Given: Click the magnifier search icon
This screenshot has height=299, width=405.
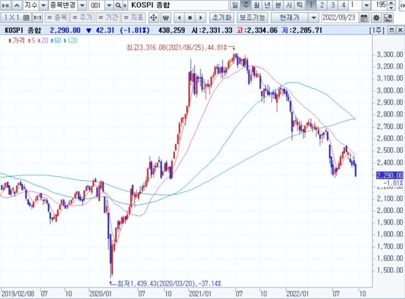Looking at the screenshot, I should click(x=118, y=5).
